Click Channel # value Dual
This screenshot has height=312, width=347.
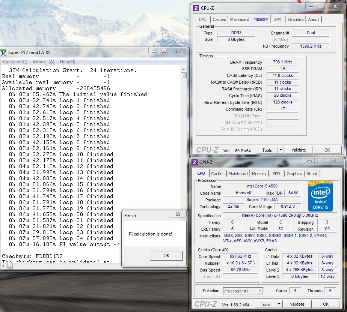click(311, 33)
